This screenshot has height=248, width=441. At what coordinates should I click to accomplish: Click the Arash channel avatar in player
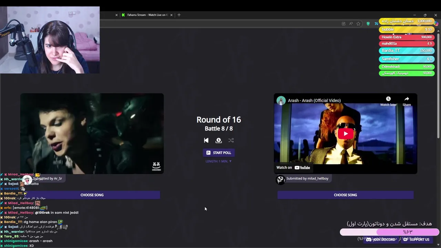281,101
